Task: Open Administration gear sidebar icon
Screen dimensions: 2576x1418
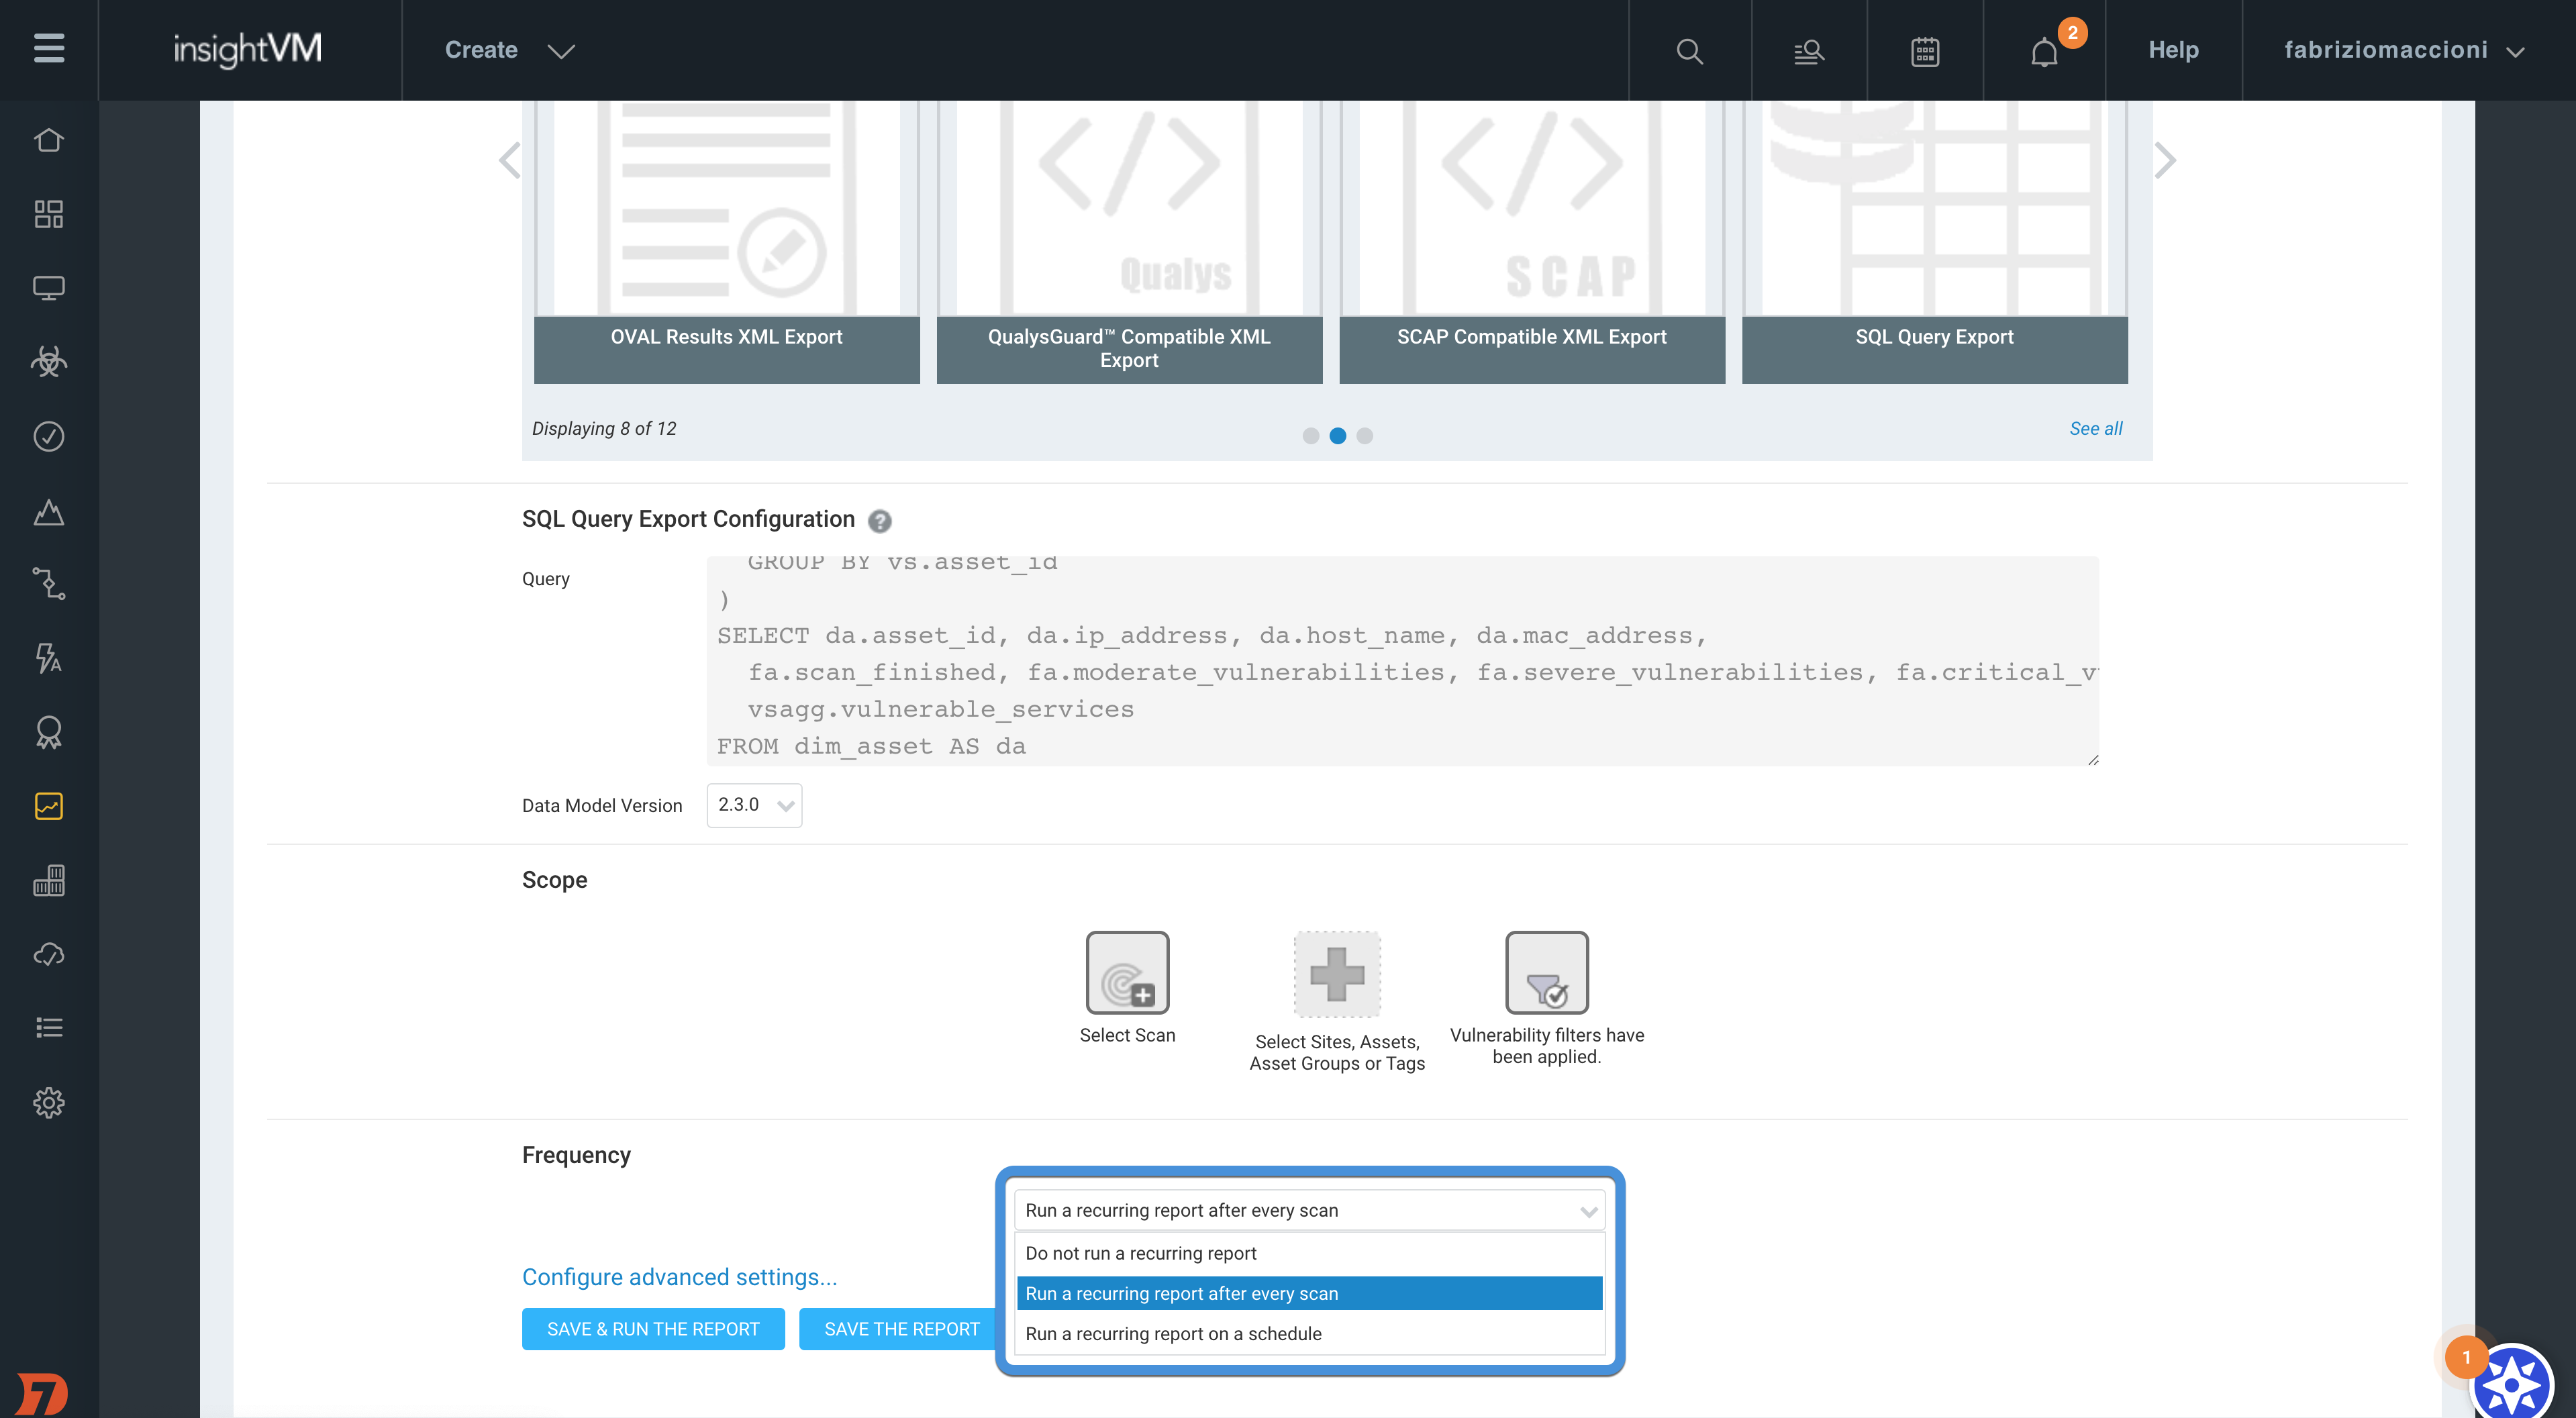Action: pos(48,1102)
